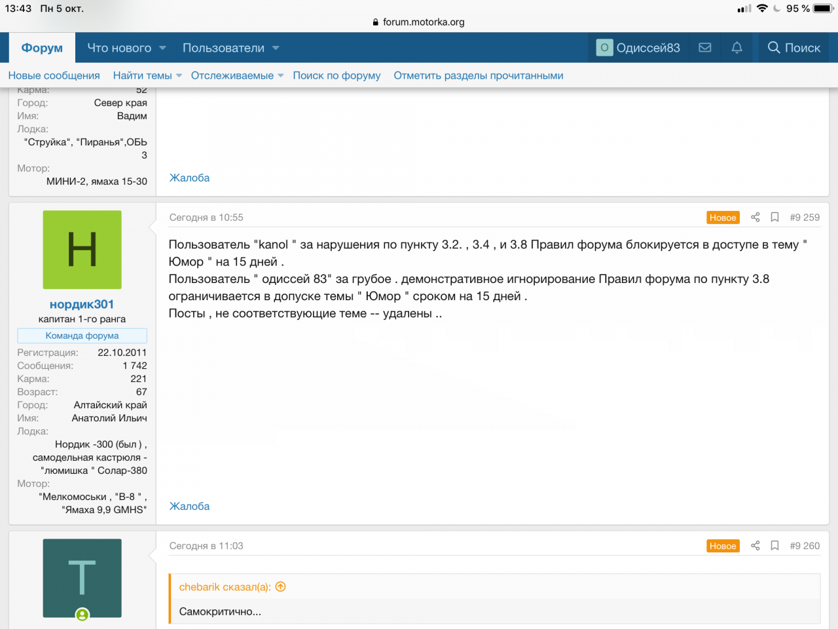Bookmark post #9 259

(774, 218)
